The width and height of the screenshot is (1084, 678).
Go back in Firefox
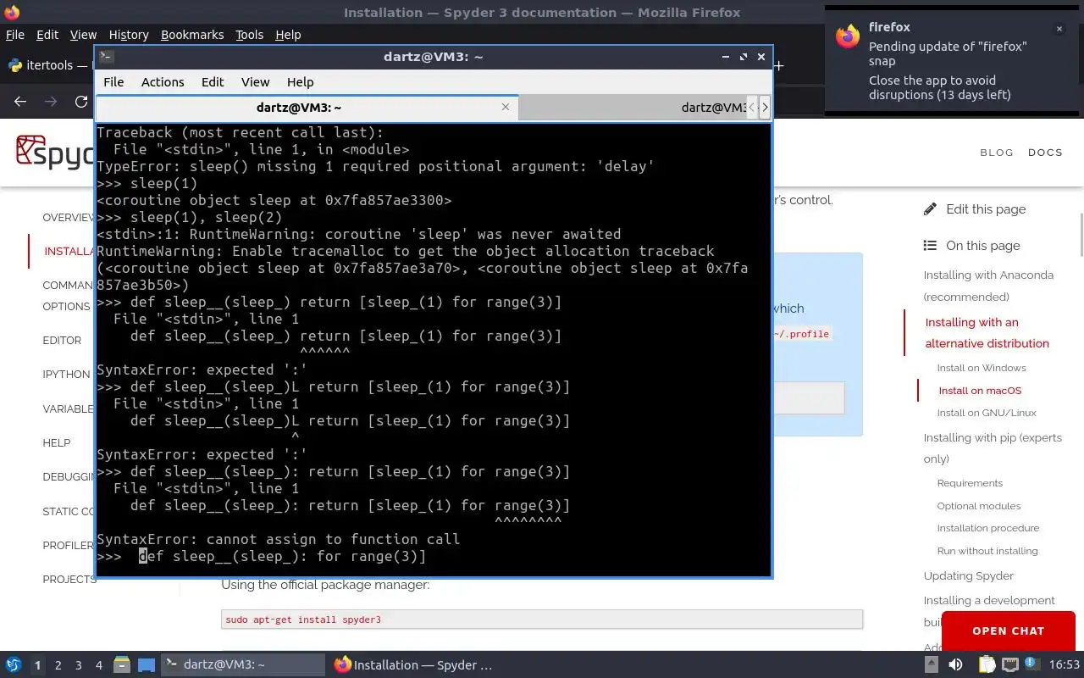point(20,101)
